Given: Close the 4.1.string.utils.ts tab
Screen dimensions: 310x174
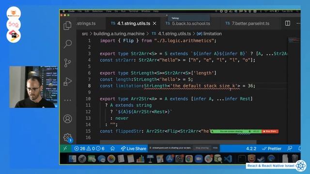Looking at the screenshot, I should 155,24.
